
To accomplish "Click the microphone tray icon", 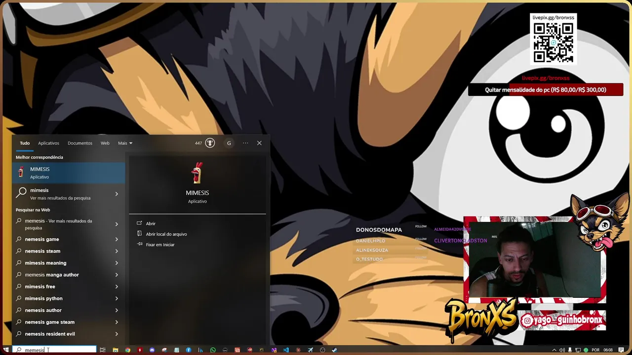I will [570, 350].
